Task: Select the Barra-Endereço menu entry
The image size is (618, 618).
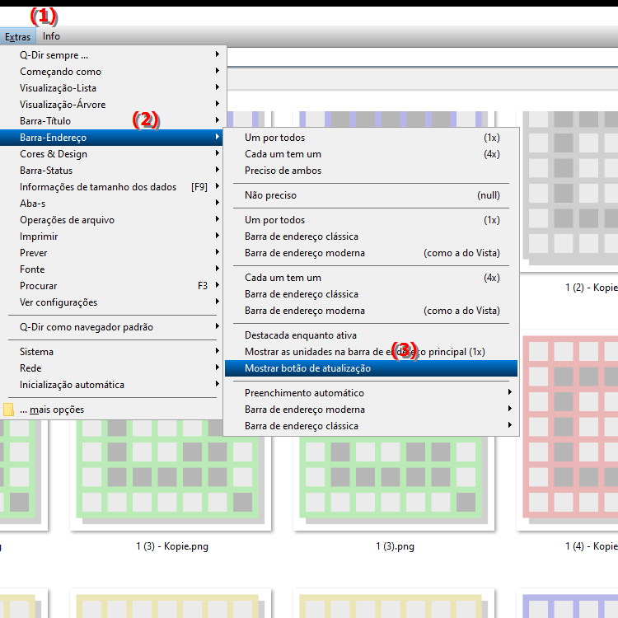Action: 112,138
